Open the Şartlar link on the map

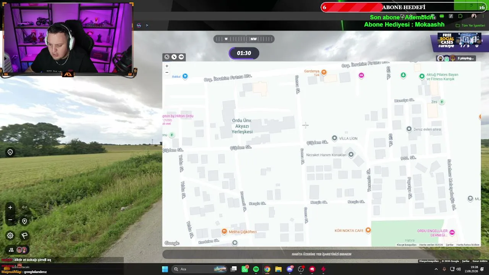(x=450, y=245)
